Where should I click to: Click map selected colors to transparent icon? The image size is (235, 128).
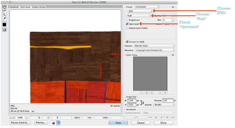point(142,93)
